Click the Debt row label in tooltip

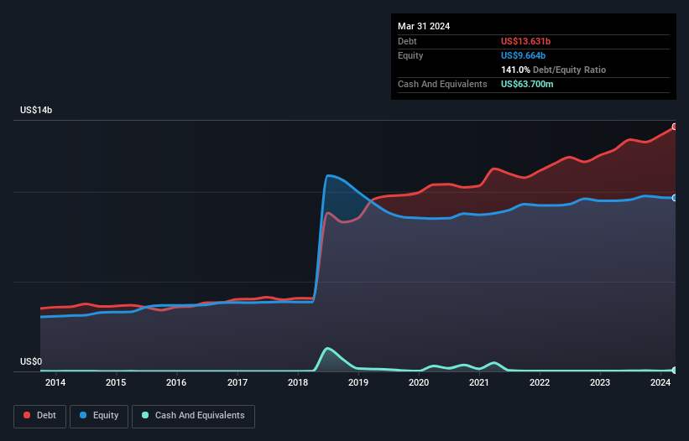point(407,41)
